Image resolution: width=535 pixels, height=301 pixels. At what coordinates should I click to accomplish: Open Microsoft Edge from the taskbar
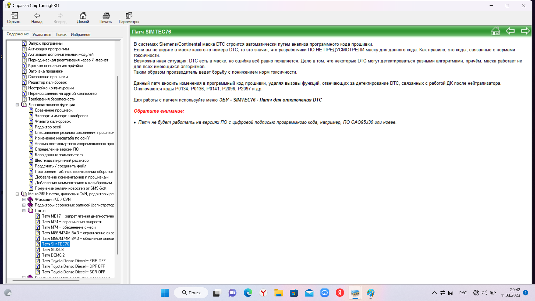pyautogui.click(x=248, y=293)
